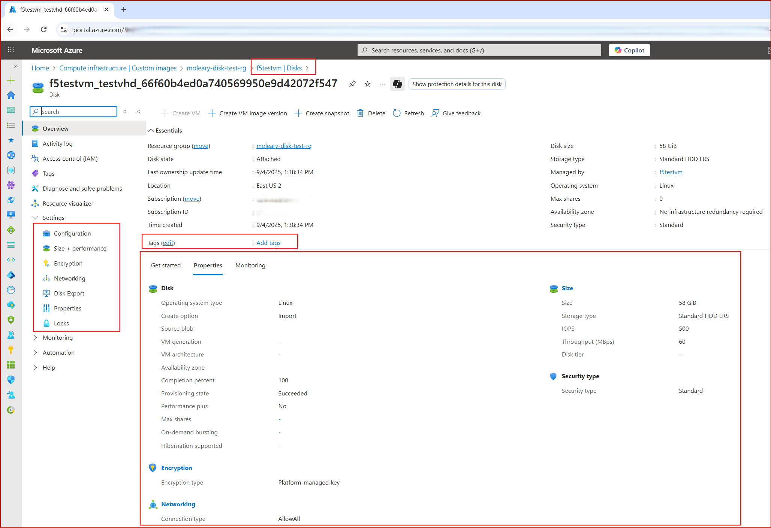Click the Copilot icon next to the disk title

pyautogui.click(x=397, y=84)
